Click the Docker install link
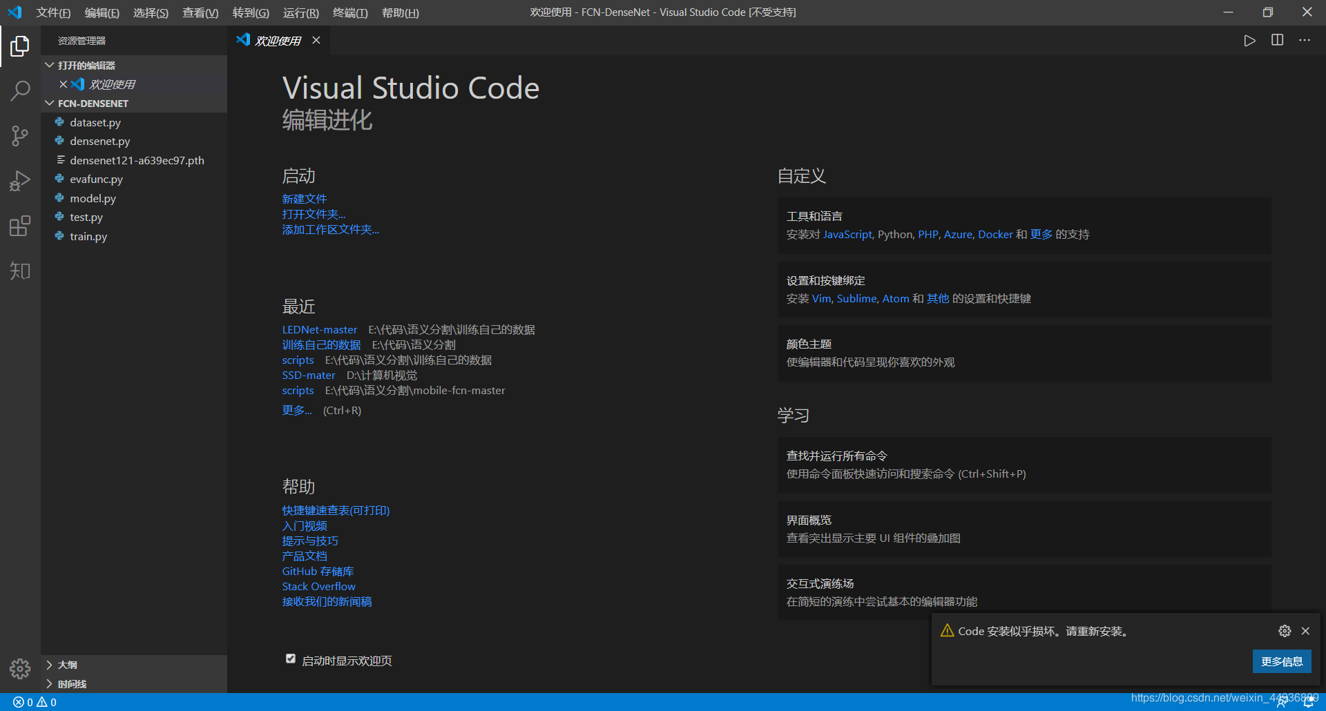The image size is (1326, 711). [x=995, y=235]
